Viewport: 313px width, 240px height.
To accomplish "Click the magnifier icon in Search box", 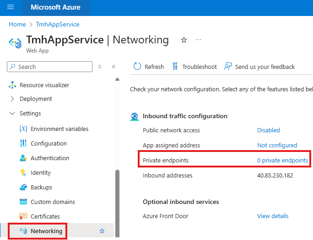I will pyautogui.click(x=12, y=67).
